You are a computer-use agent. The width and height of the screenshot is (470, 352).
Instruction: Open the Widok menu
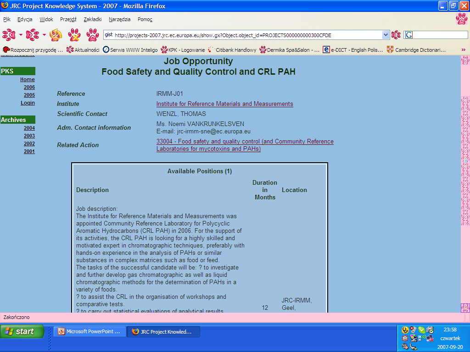(46, 19)
